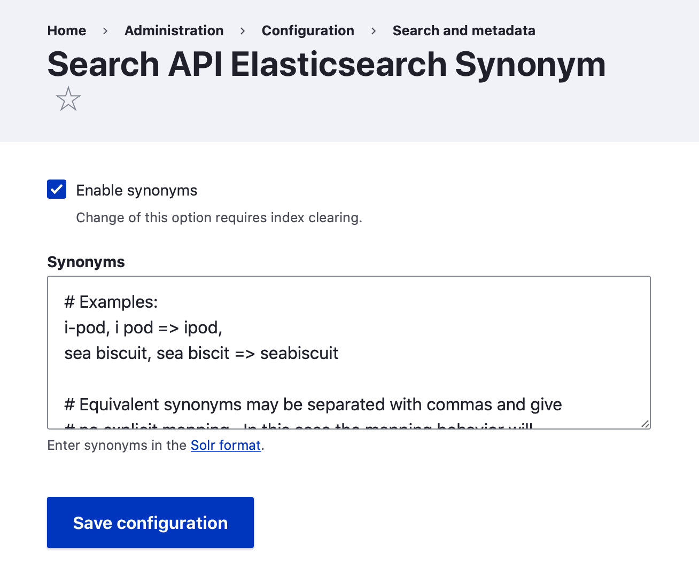Viewport: 699px width, 577px height.
Task: Click the "sea biscuit, sea biscit" synonym line
Action: click(201, 353)
